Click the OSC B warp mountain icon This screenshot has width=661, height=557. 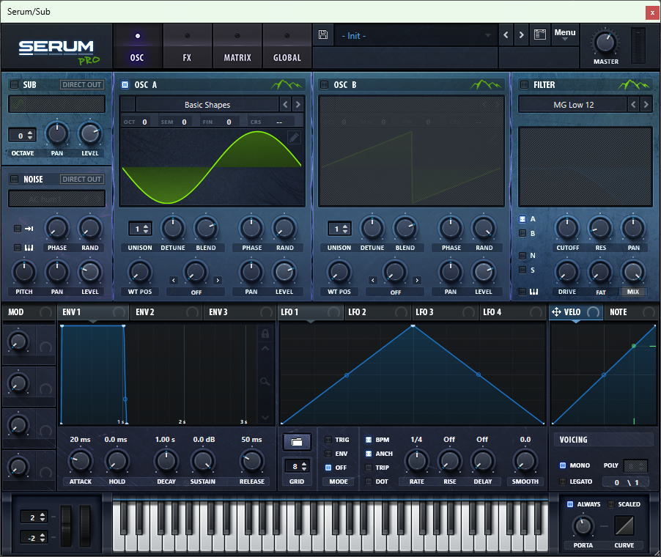[x=486, y=85]
